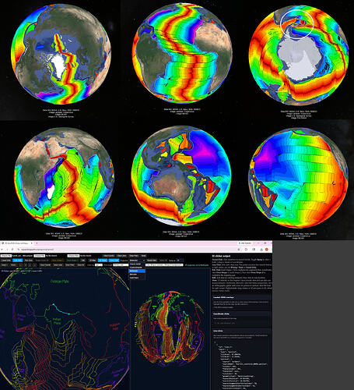Select the last option in the open dropdown list
The width and height of the screenshot is (354, 390).
pyautogui.click(x=137, y=278)
